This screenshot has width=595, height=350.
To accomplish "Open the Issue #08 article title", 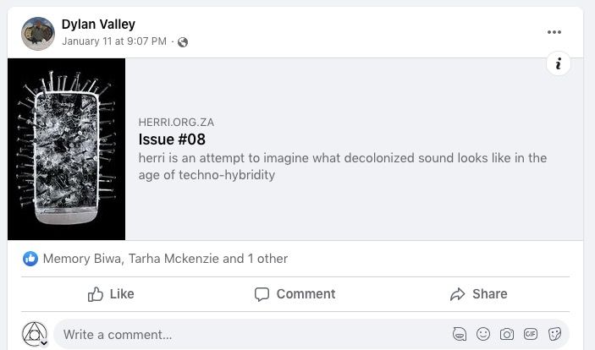I will click(172, 139).
